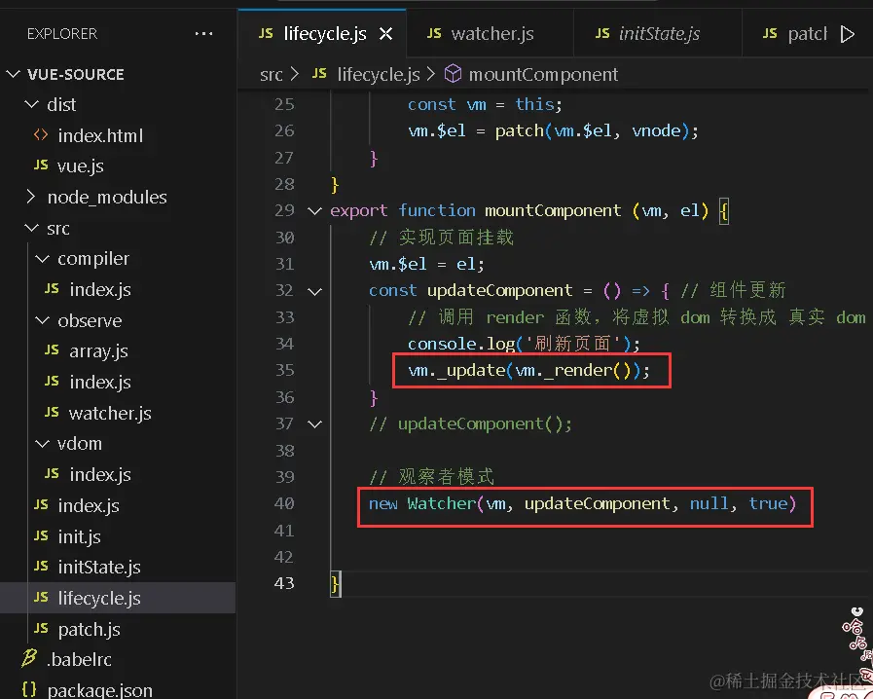The image size is (873, 699).
Task: Fold the updateComponent arrow function at line 32
Action: tap(314, 291)
